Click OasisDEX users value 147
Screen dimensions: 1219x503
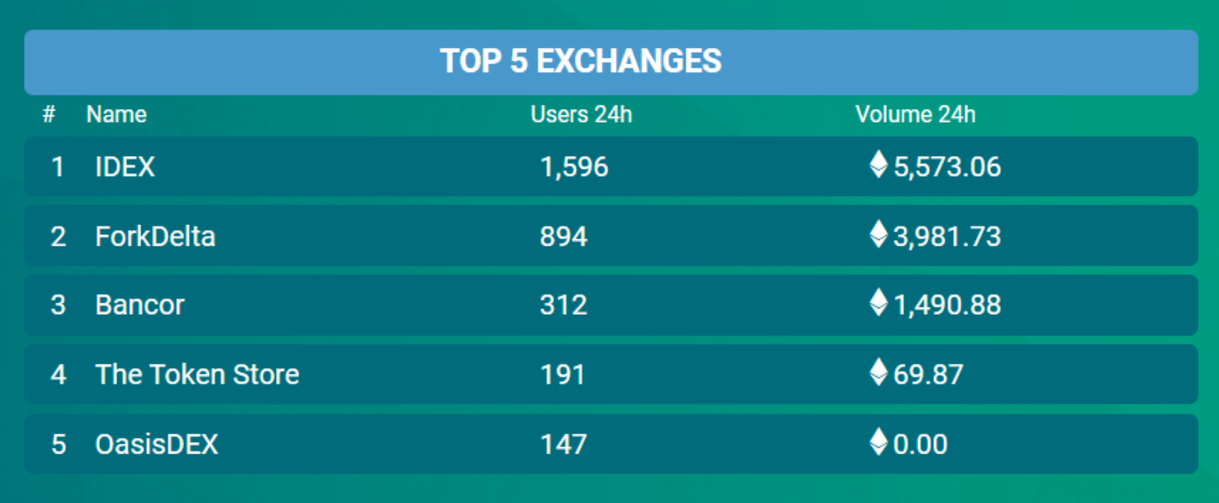[x=563, y=444]
